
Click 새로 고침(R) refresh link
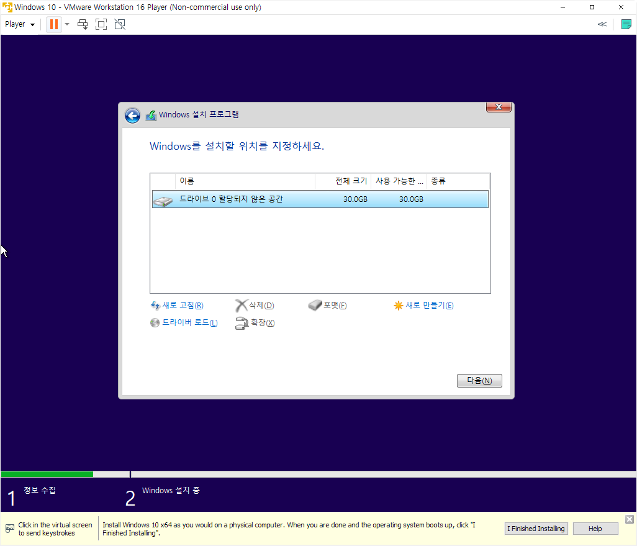coord(183,306)
